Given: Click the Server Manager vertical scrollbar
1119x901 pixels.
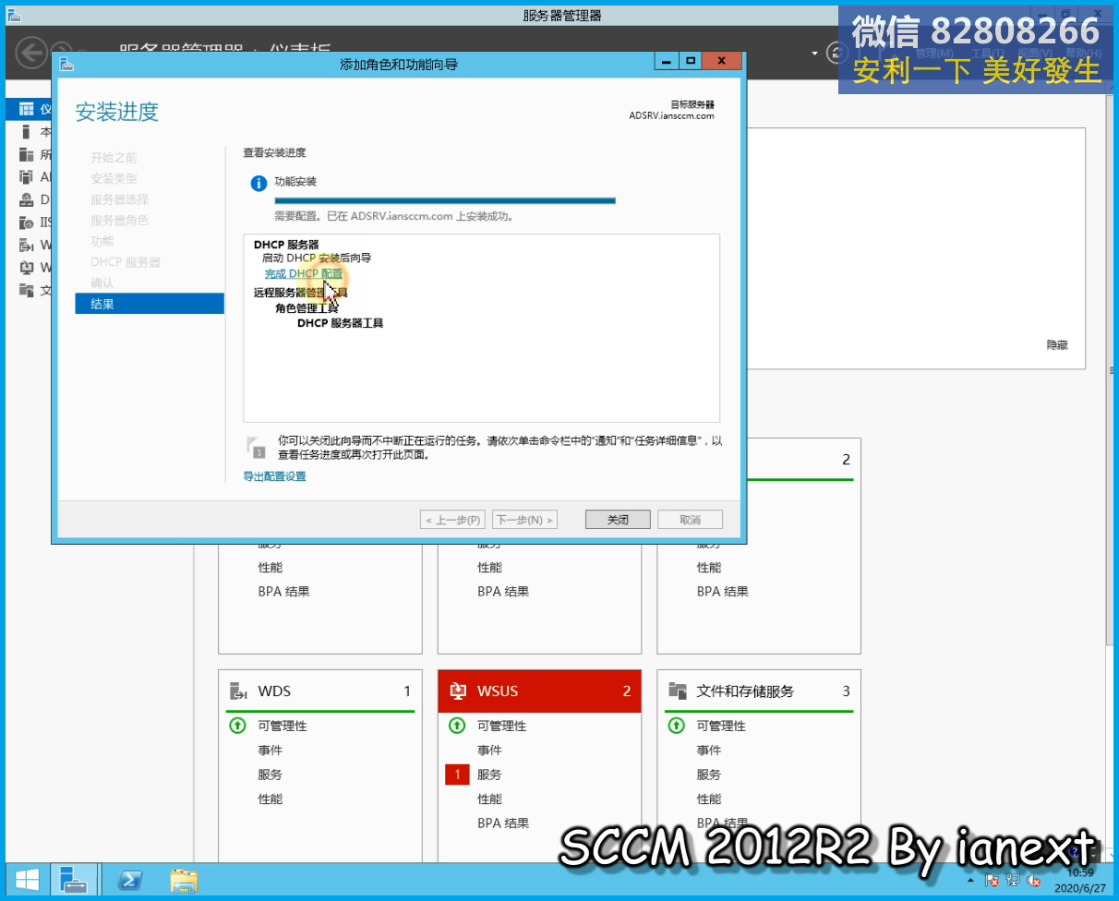Looking at the screenshot, I should pyautogui.click(x=1112, y=369).
